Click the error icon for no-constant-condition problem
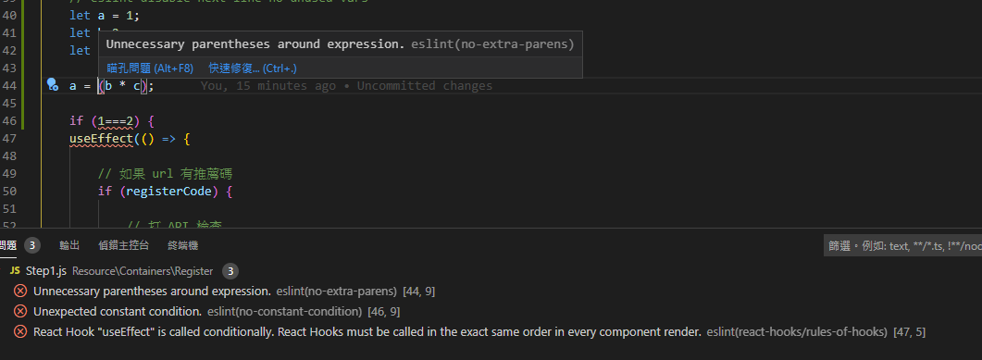 click(20, 311)
